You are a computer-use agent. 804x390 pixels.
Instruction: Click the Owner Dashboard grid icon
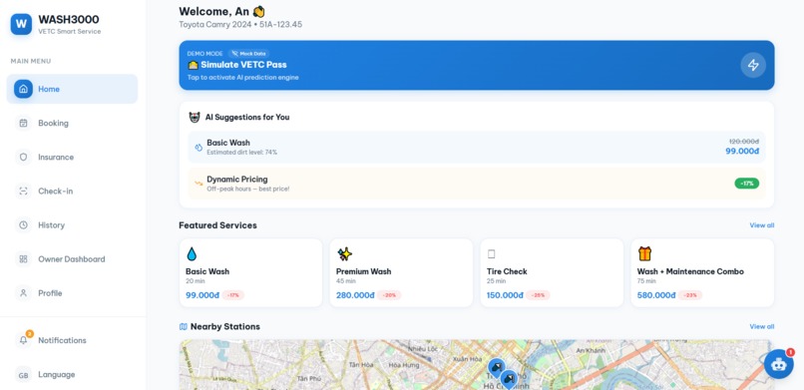(23, 259)
